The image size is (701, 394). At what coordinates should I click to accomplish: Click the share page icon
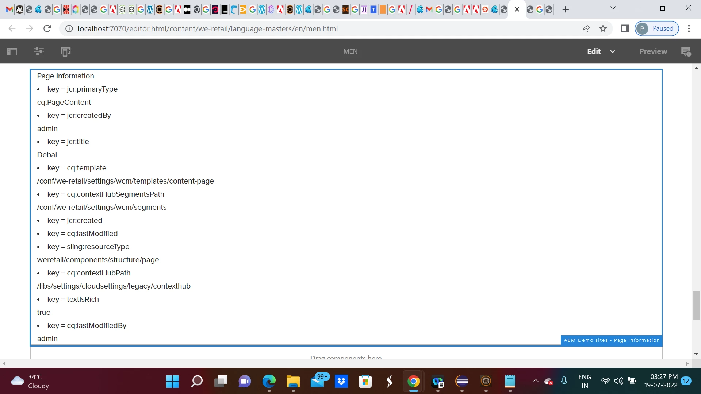click(585, 28)
